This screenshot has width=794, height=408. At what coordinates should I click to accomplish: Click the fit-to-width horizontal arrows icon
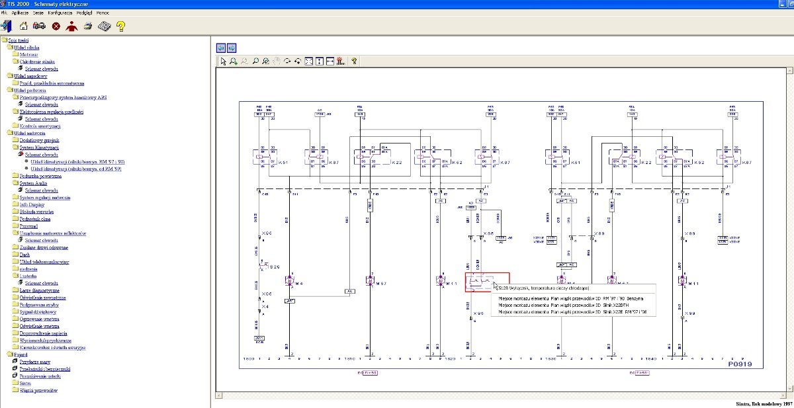(x=330, y=61)
